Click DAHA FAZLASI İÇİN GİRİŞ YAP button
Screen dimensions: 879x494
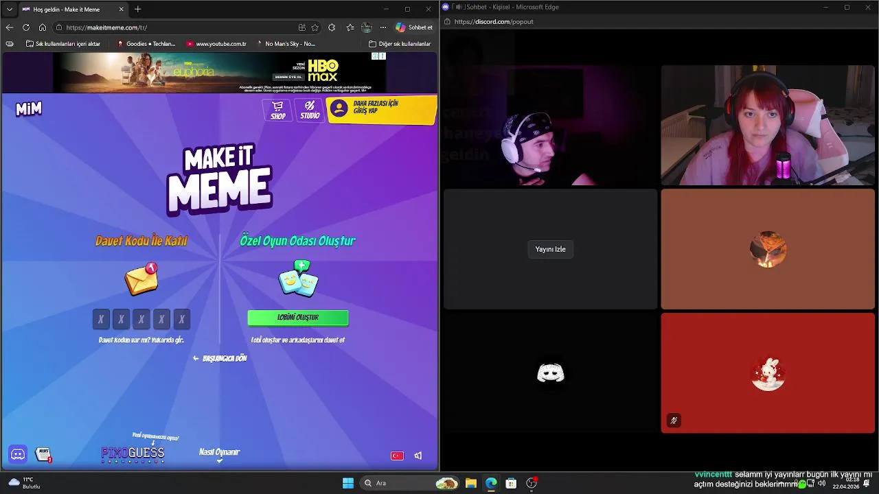pos(381,110)
